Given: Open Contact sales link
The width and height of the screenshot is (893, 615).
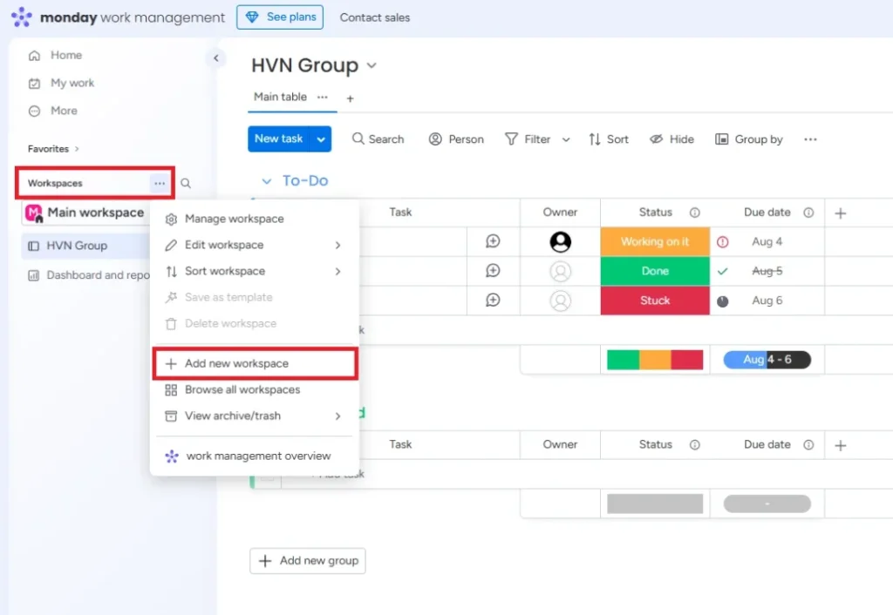Looking at the screenshot, I should click(x=375, y=17).
